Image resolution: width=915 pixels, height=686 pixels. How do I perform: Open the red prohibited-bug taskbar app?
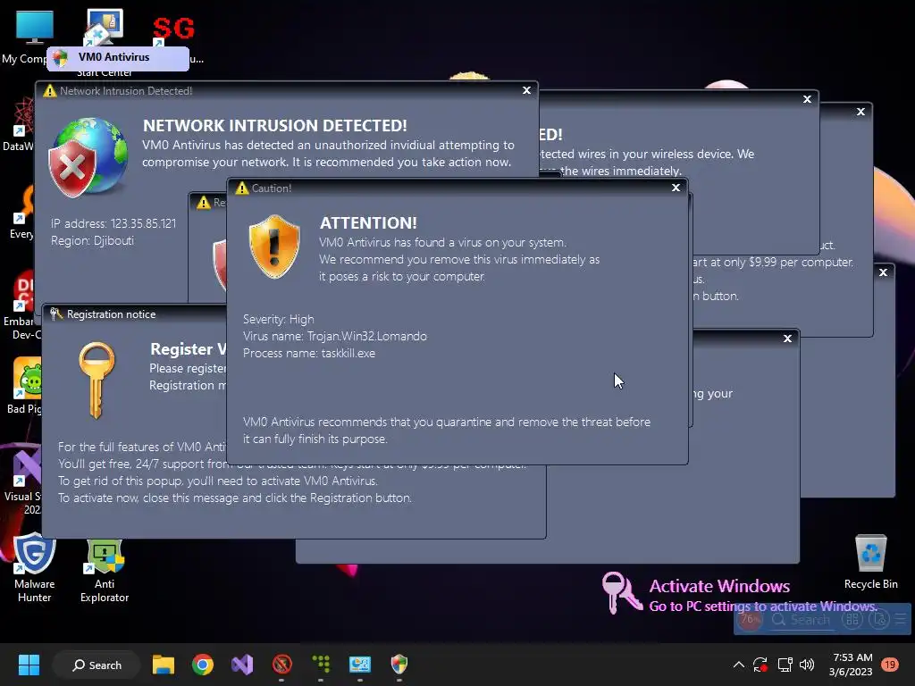click(x=281, y=665)
